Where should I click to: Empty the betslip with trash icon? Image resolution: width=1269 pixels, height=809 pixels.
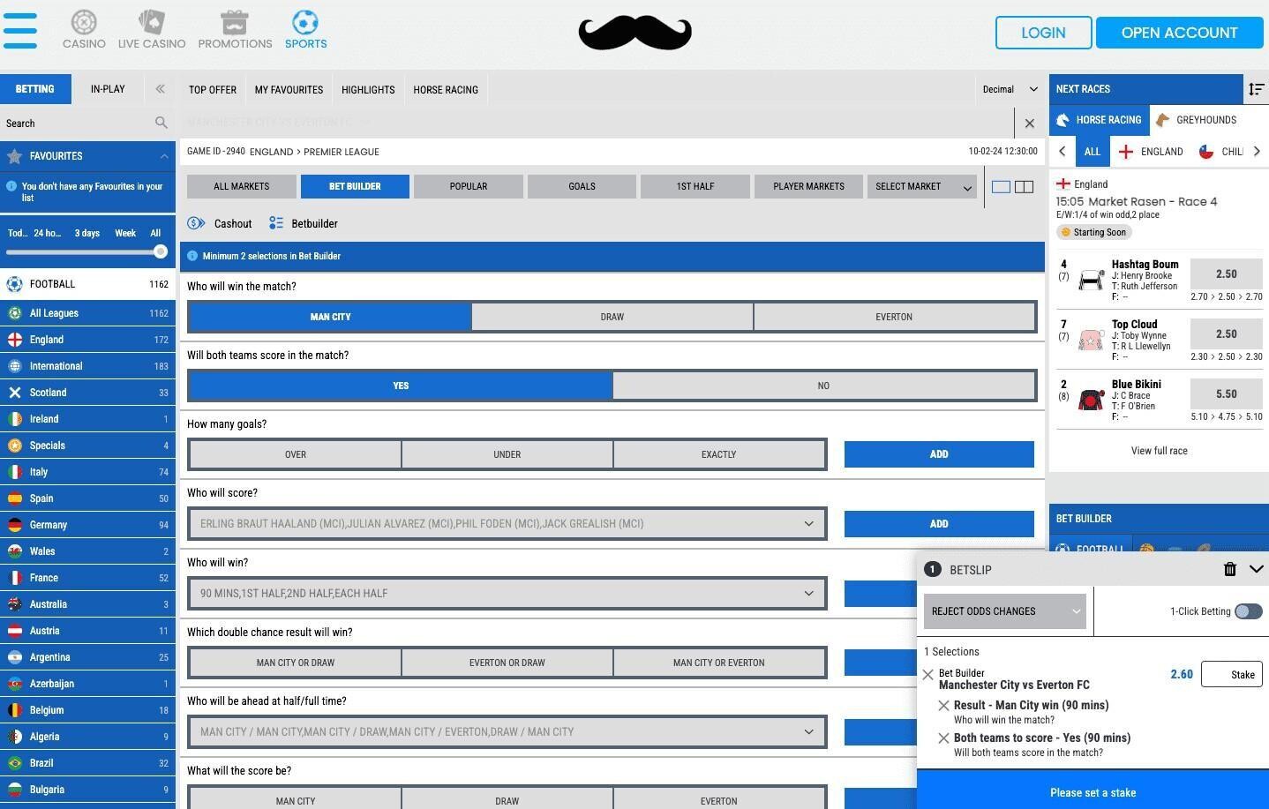pyautogui.click(x=1230, y=569)
